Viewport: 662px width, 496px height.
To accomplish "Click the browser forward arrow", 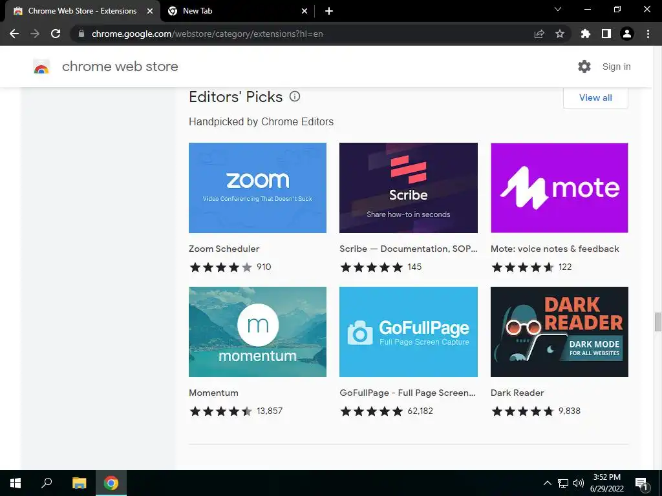I will 35,34.
